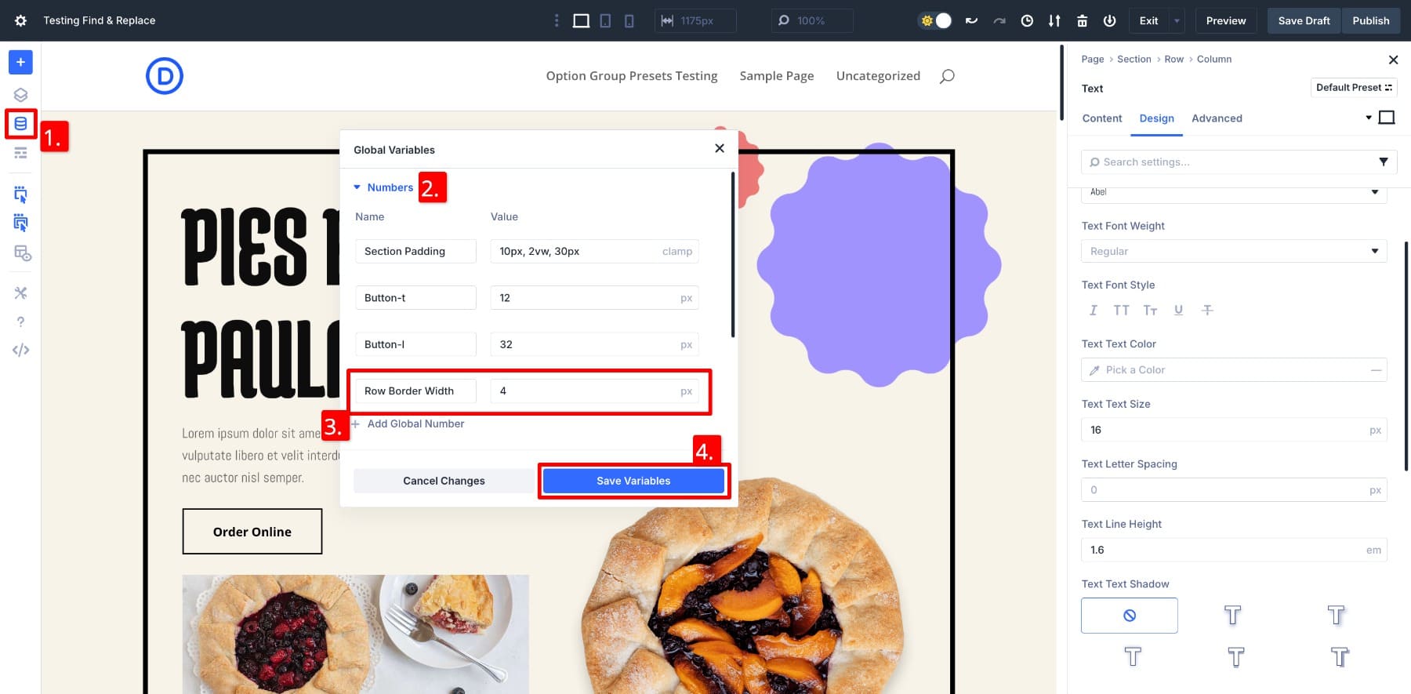Click Add Global Number link
This screenshot has width=1411, height=694.
415,424
